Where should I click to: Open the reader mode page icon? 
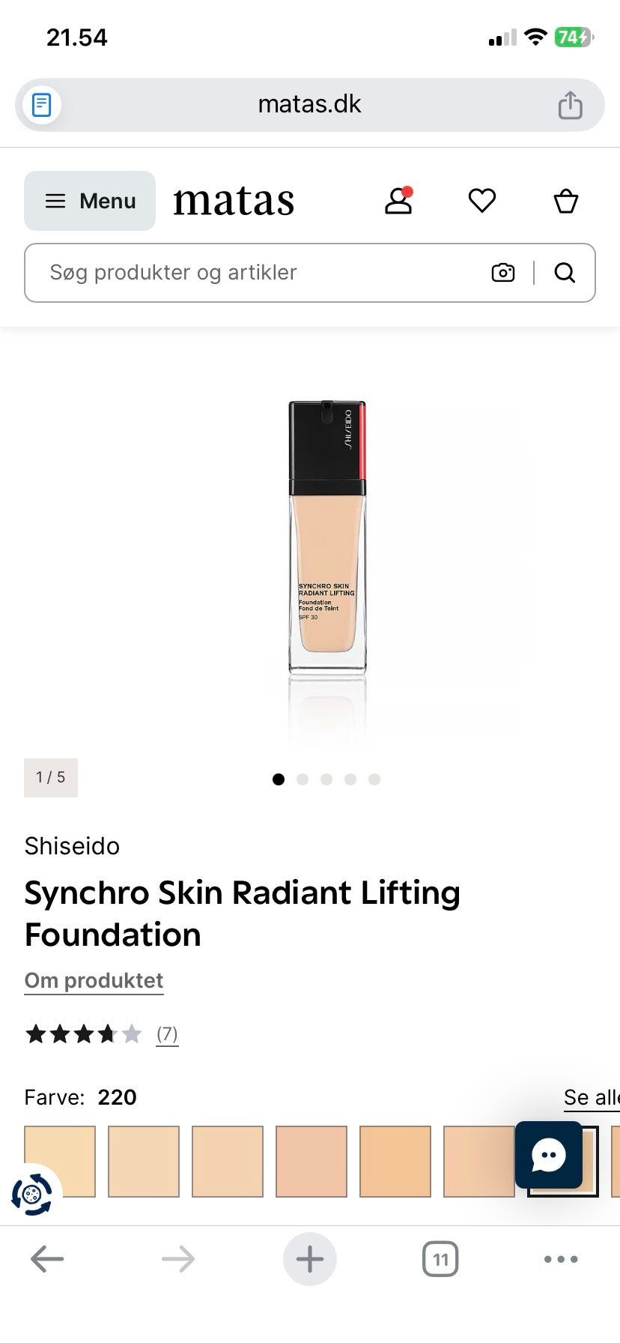coord(42,104)
